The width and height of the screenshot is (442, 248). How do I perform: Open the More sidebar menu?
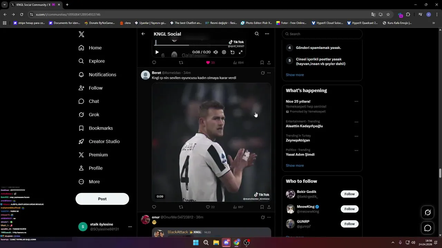click(89, 182)
